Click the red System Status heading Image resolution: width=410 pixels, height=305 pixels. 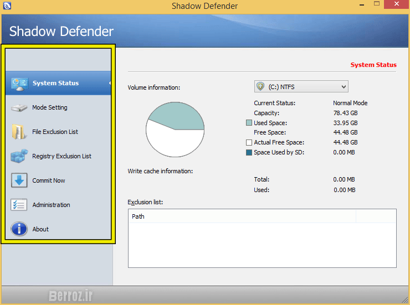point(373,65)
